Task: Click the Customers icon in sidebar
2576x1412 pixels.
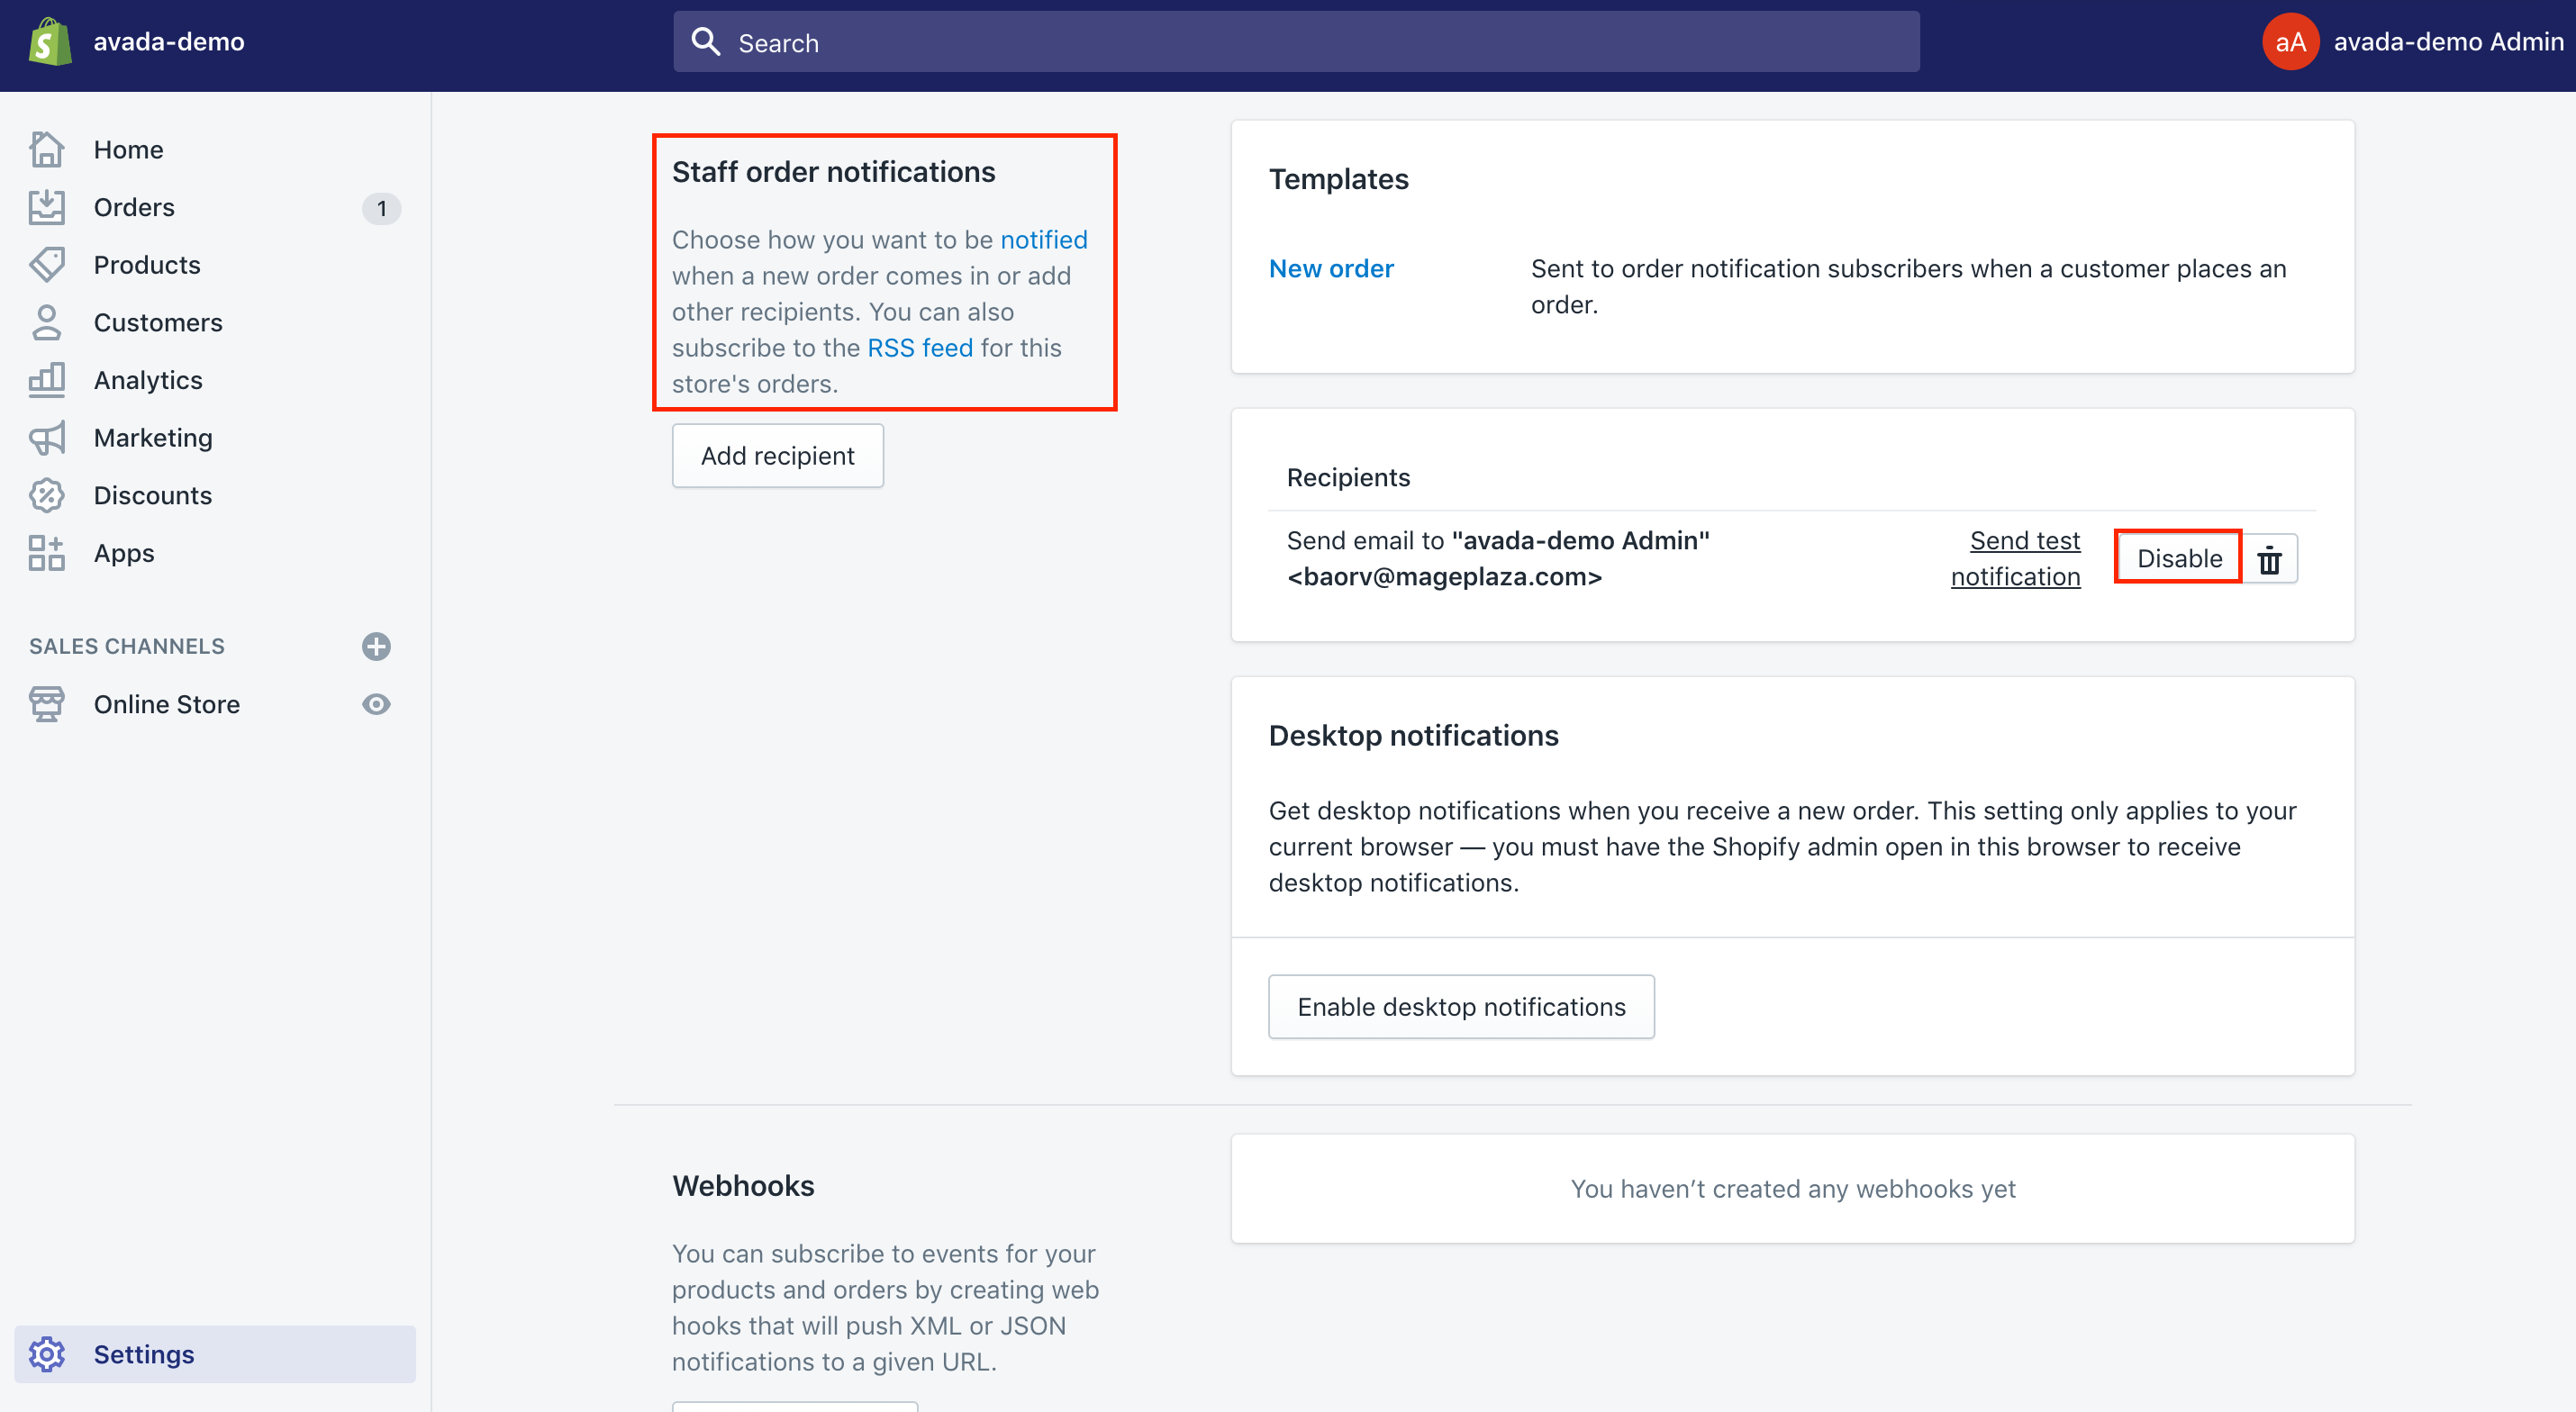Action: (47, 321)
